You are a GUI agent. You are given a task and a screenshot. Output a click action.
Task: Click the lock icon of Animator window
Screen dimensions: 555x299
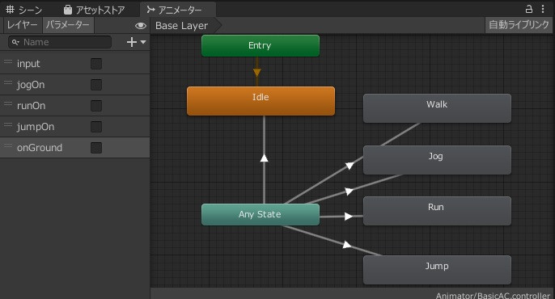tap(529, 9)
